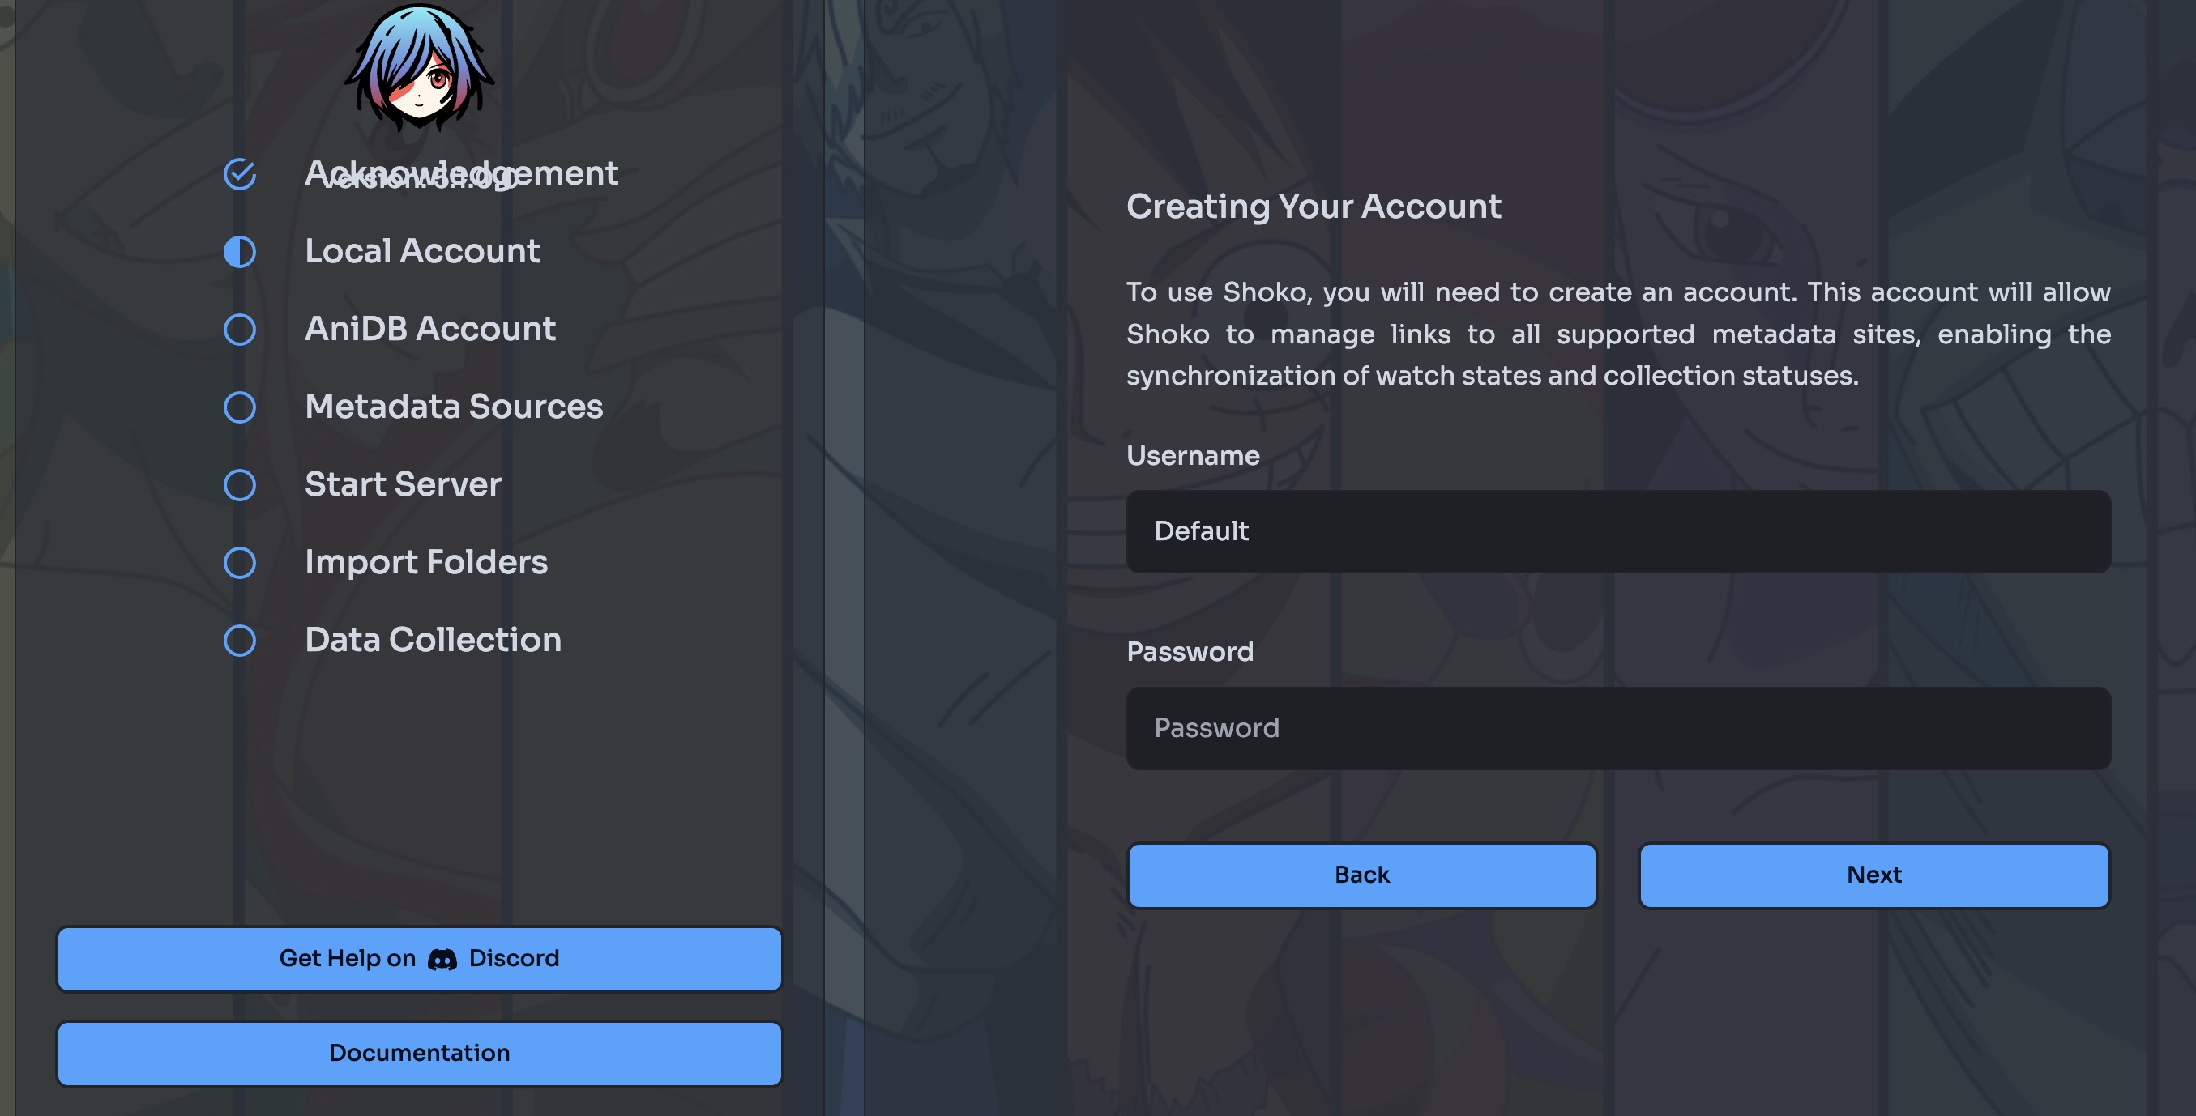This screenshot has width=2196, height=1116.
Task: Click the half-filled Local Account step icon
Action: pyautogui.click(x=240, y=251)
